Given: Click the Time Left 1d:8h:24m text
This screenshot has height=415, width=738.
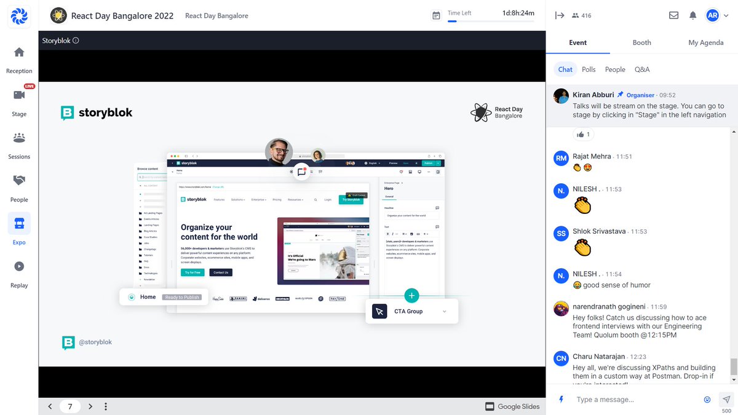Looking at the screenshot, I should pyautogui.click(x=518, y=13).
